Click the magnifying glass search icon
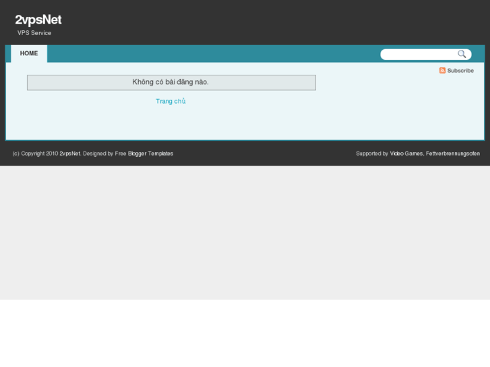Image resolution: width=490 pixels, height=367 pixels. click(x=462, y=54)
